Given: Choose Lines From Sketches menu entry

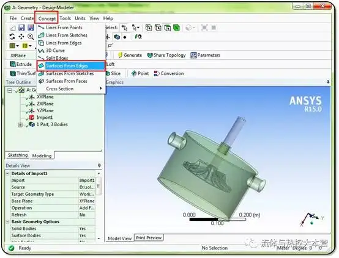Looking at the screenshot, I should pos(71,35).
